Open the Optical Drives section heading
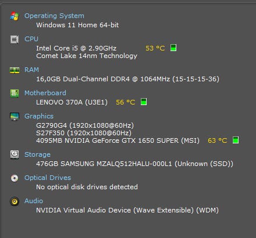 click(x=48, y=178)
